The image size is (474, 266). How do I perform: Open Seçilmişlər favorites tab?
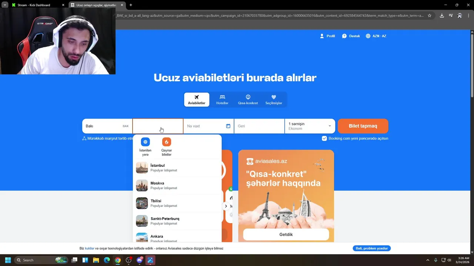click(274, 100)
